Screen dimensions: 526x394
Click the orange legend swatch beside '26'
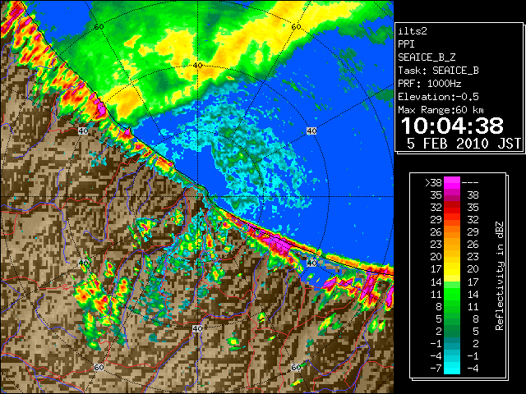452,232
